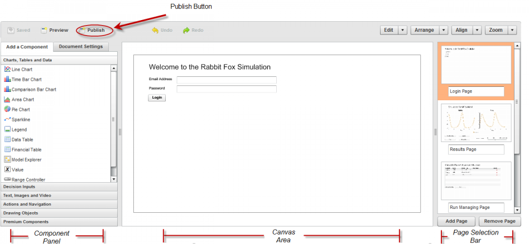This screenshot has width=529, height=244.
Task: Click the component list scrollbar thumb
Action: (114, 119)
